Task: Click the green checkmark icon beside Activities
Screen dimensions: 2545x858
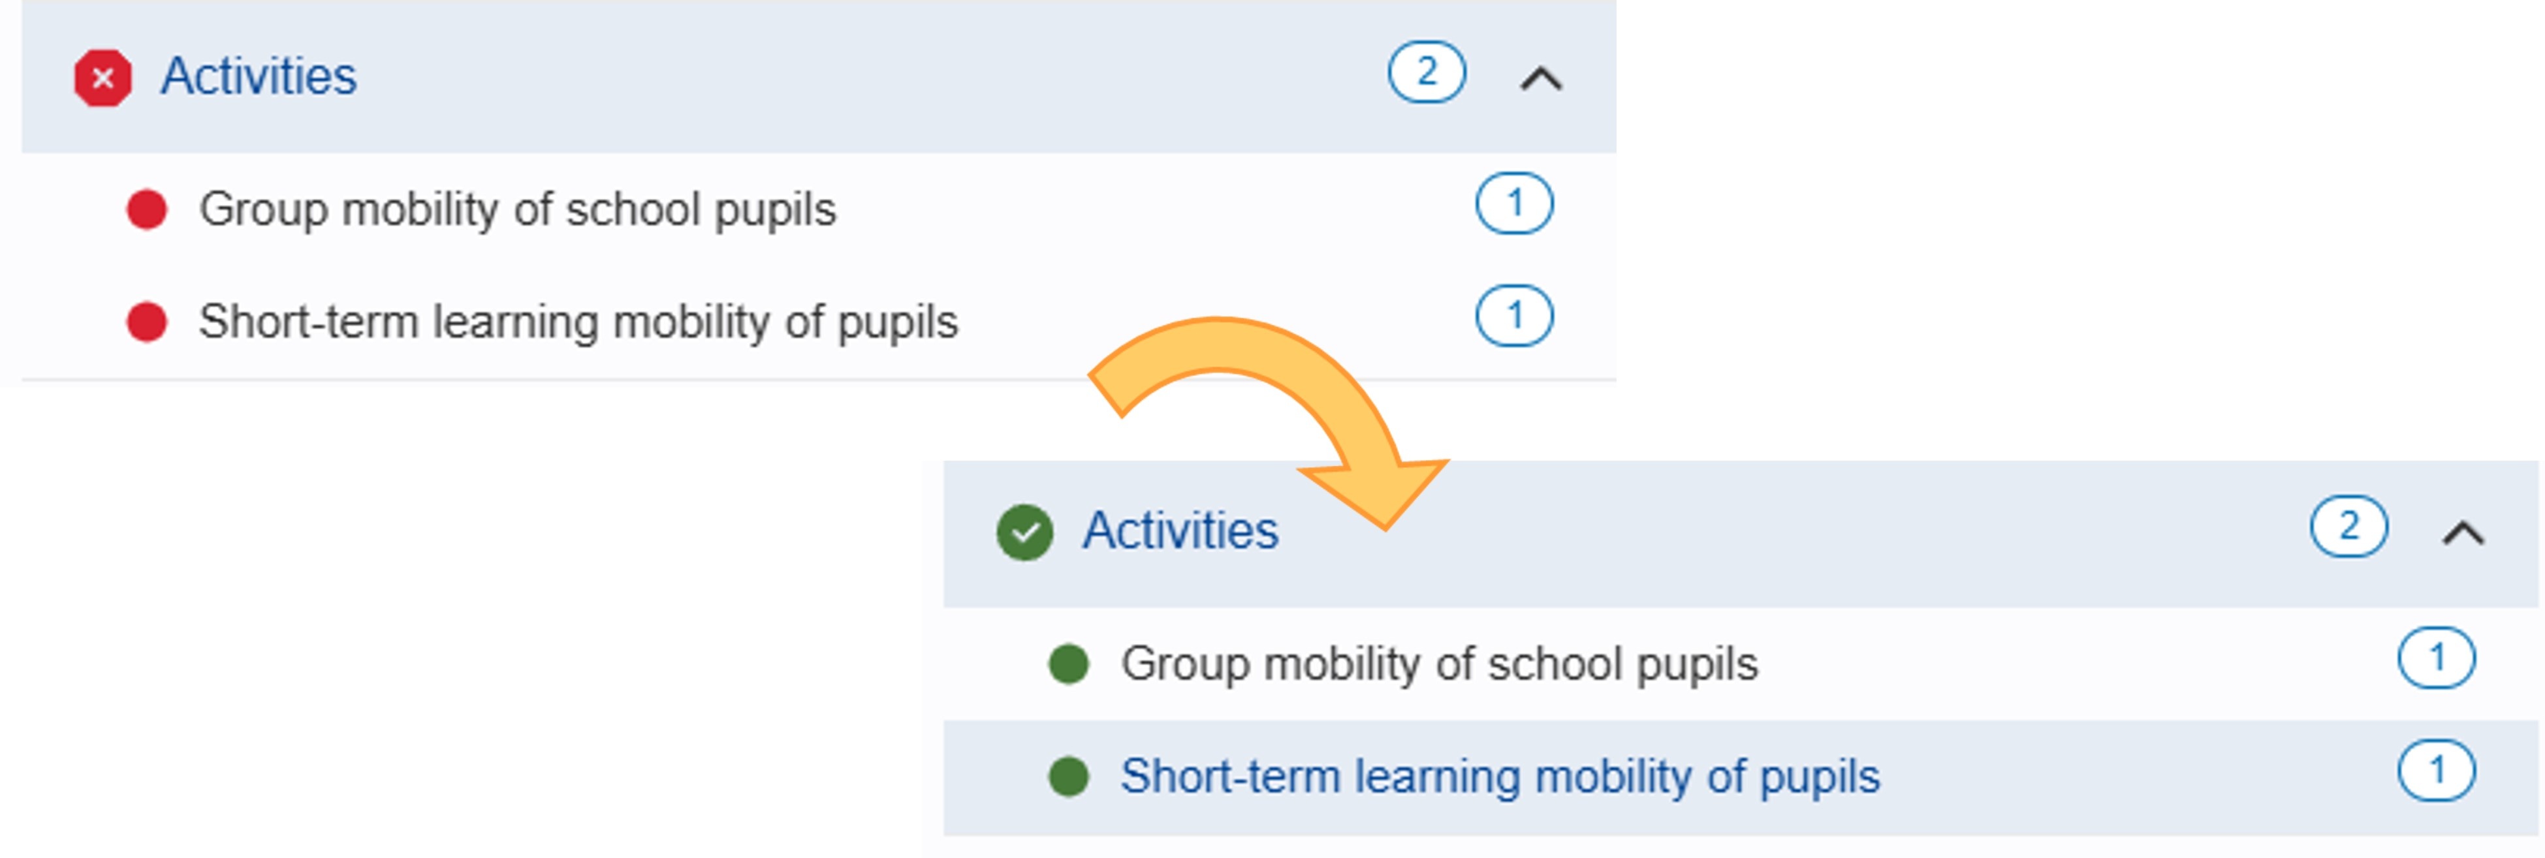Action: coord(1024,532)
